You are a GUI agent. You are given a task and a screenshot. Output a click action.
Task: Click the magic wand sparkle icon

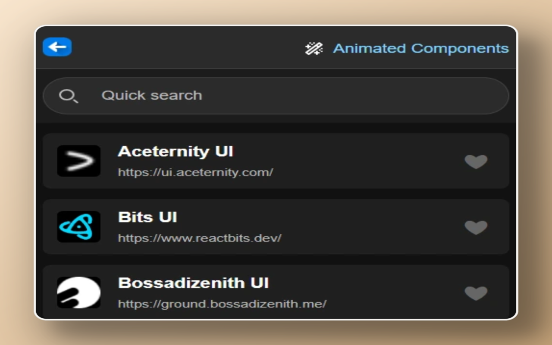point(314,48)
